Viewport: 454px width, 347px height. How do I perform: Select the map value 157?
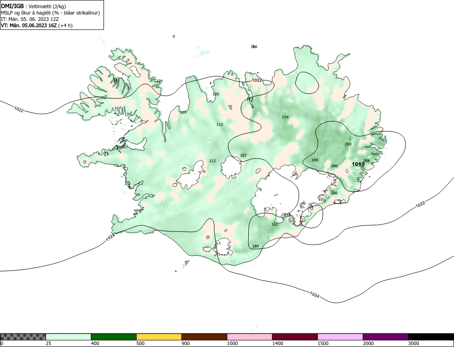coord(243,155)
